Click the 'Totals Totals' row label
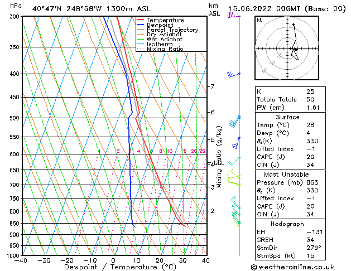The image size is (351, 271). click(x=277, y=99)
